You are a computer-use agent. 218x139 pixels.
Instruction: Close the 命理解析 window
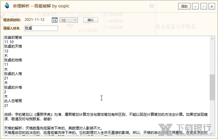(x=211, y=6)
